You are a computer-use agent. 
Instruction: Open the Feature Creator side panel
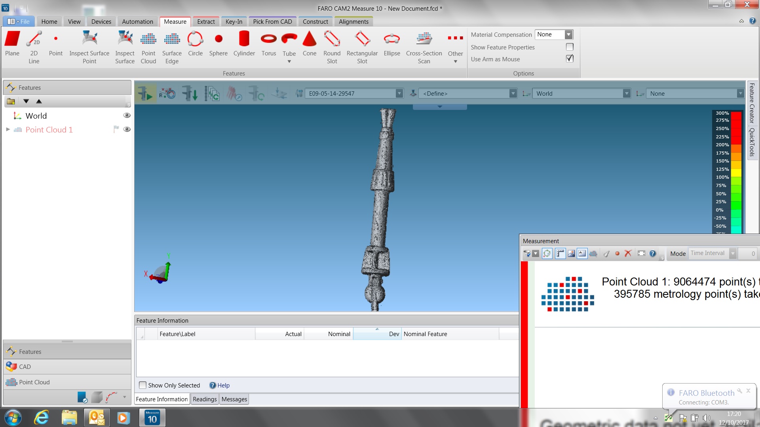tap(752, 103)
